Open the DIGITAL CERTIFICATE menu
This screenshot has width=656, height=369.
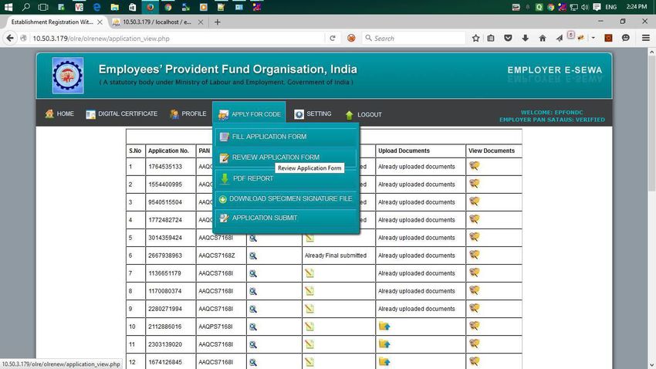(x=122, y=113)
